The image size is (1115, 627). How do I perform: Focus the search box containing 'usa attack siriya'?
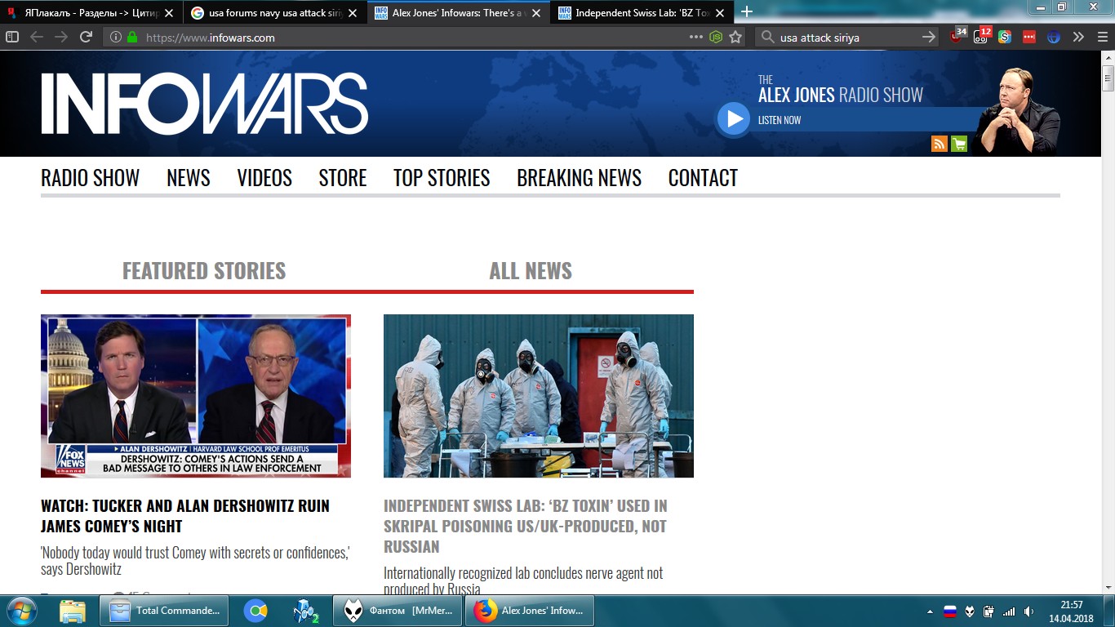click(x=845, y=38)
